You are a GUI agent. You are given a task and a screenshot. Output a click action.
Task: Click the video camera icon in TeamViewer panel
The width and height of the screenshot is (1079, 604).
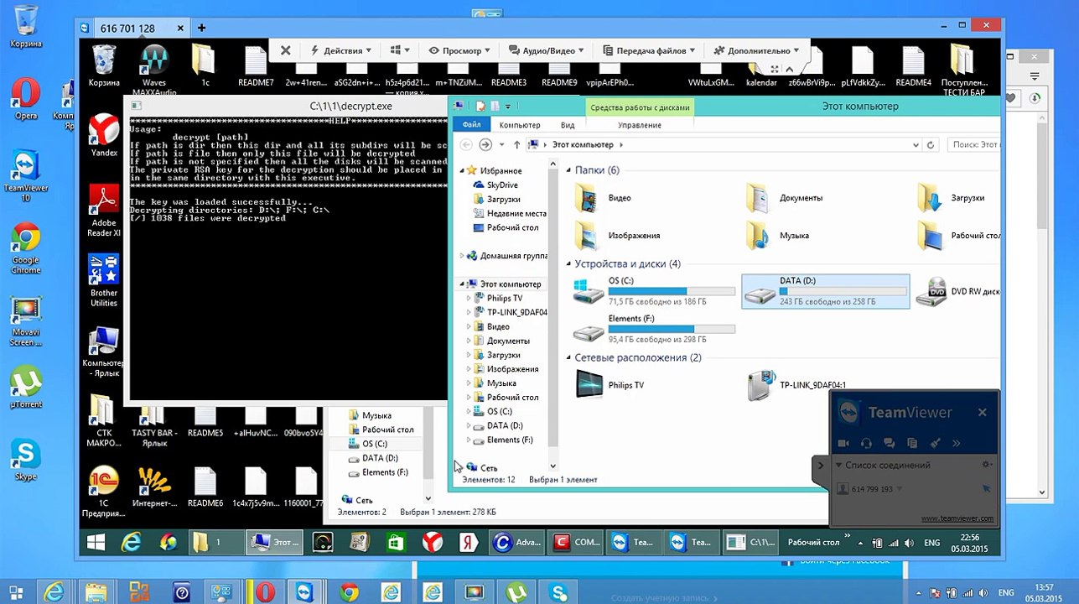point(843,443)
